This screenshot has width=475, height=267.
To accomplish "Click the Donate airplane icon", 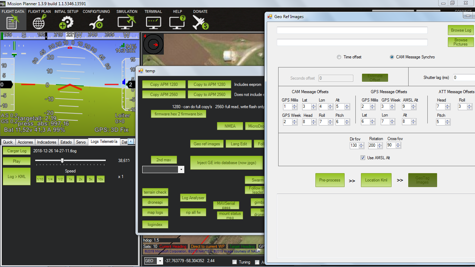I will 200,22.
